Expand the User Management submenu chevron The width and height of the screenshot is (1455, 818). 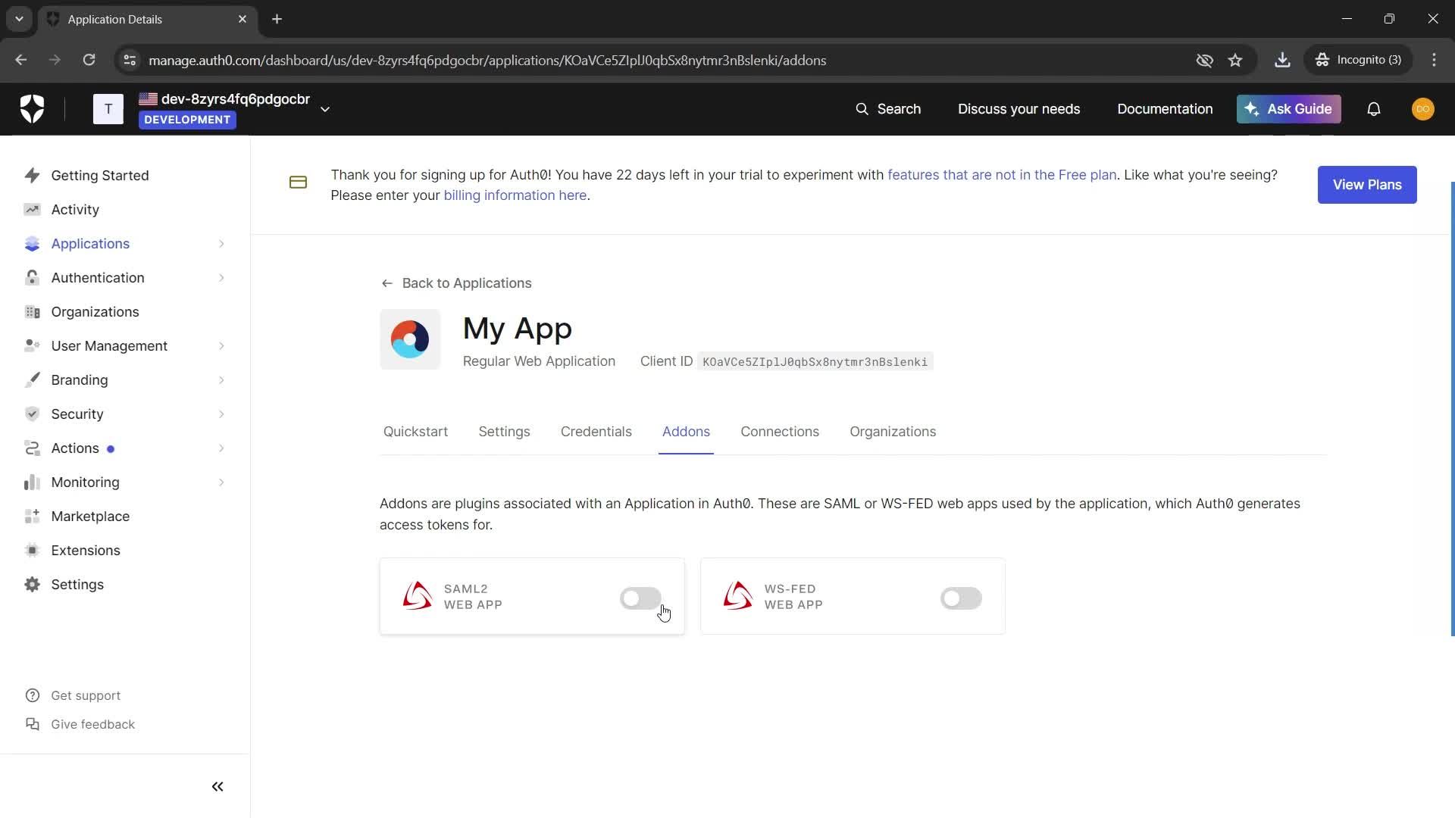tap(221, 346)
